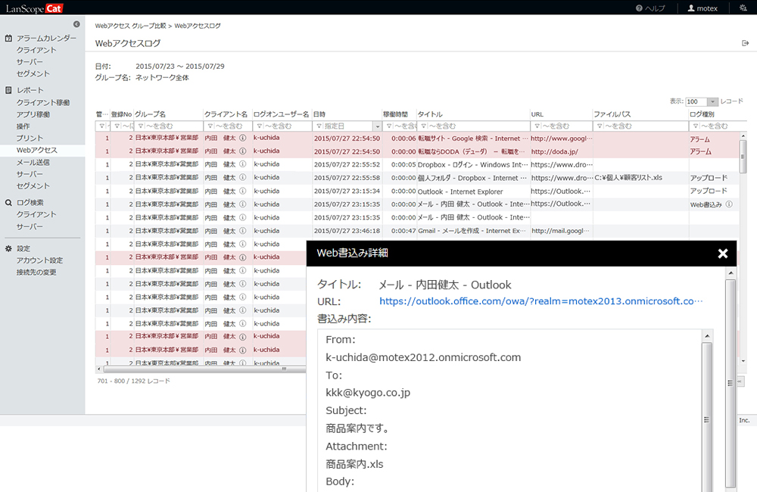Screen dimensions: 757x492
Task: Open the outlook.office.com URL link in dialog
Action: click(x=540, y=301)
